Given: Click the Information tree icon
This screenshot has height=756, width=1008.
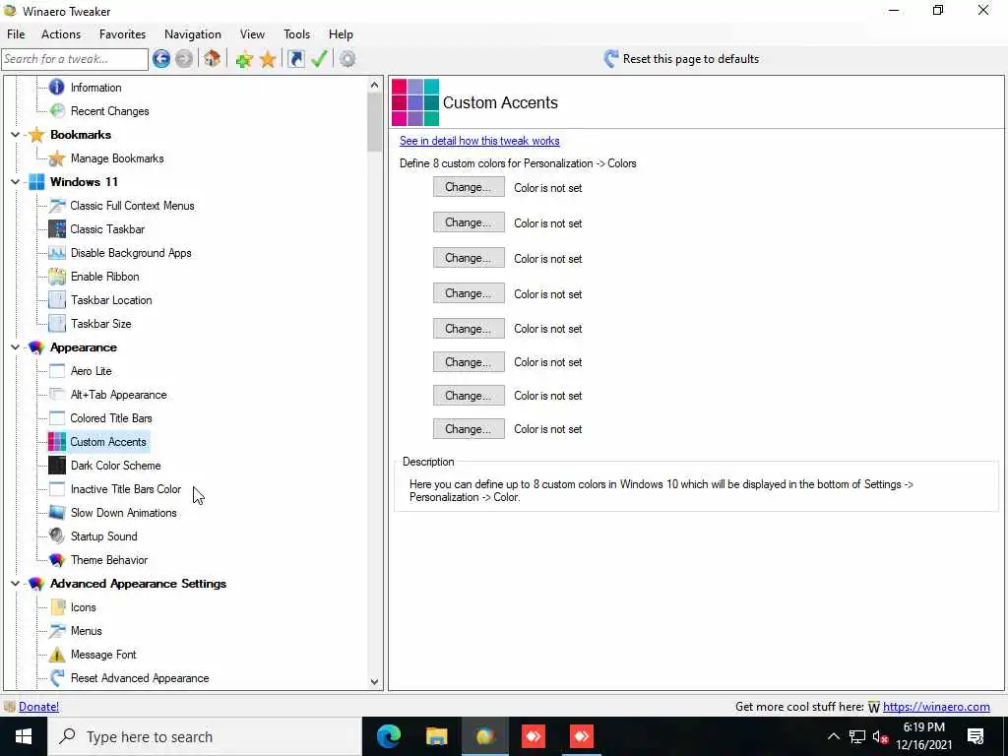Looking at the screenshot, I should 56,87.
